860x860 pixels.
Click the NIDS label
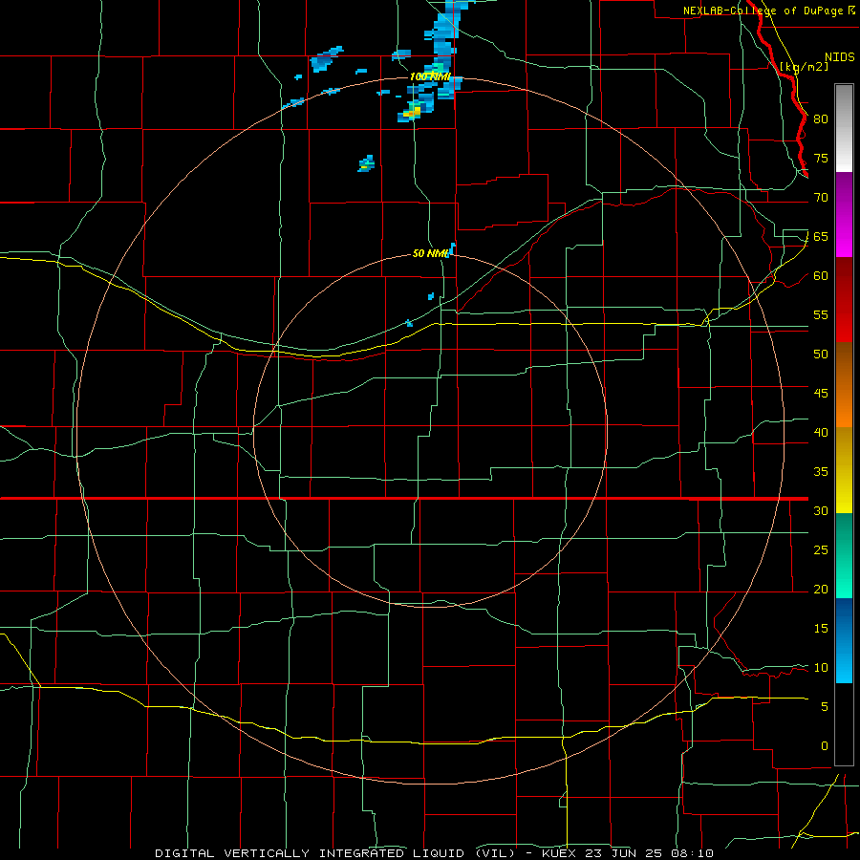click(840, 57)
